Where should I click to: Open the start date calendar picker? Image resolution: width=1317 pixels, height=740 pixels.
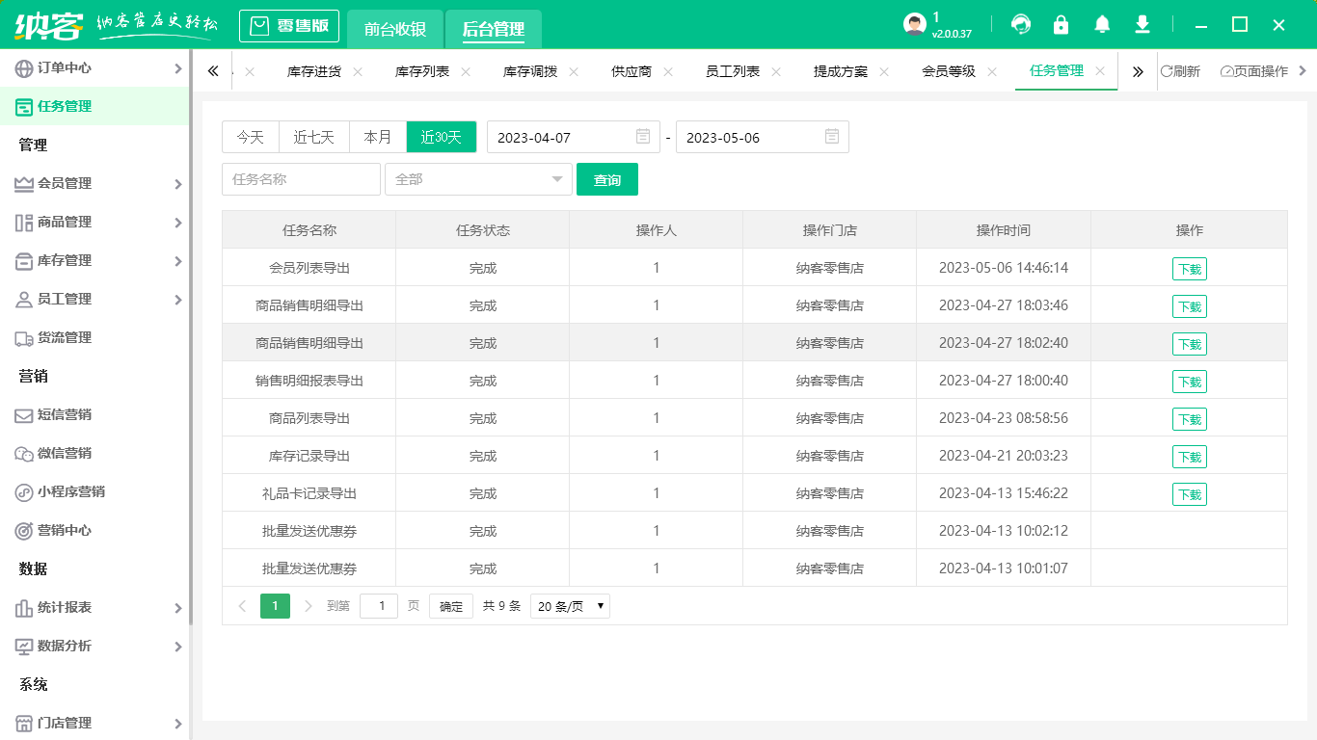(x=642, y=137)
